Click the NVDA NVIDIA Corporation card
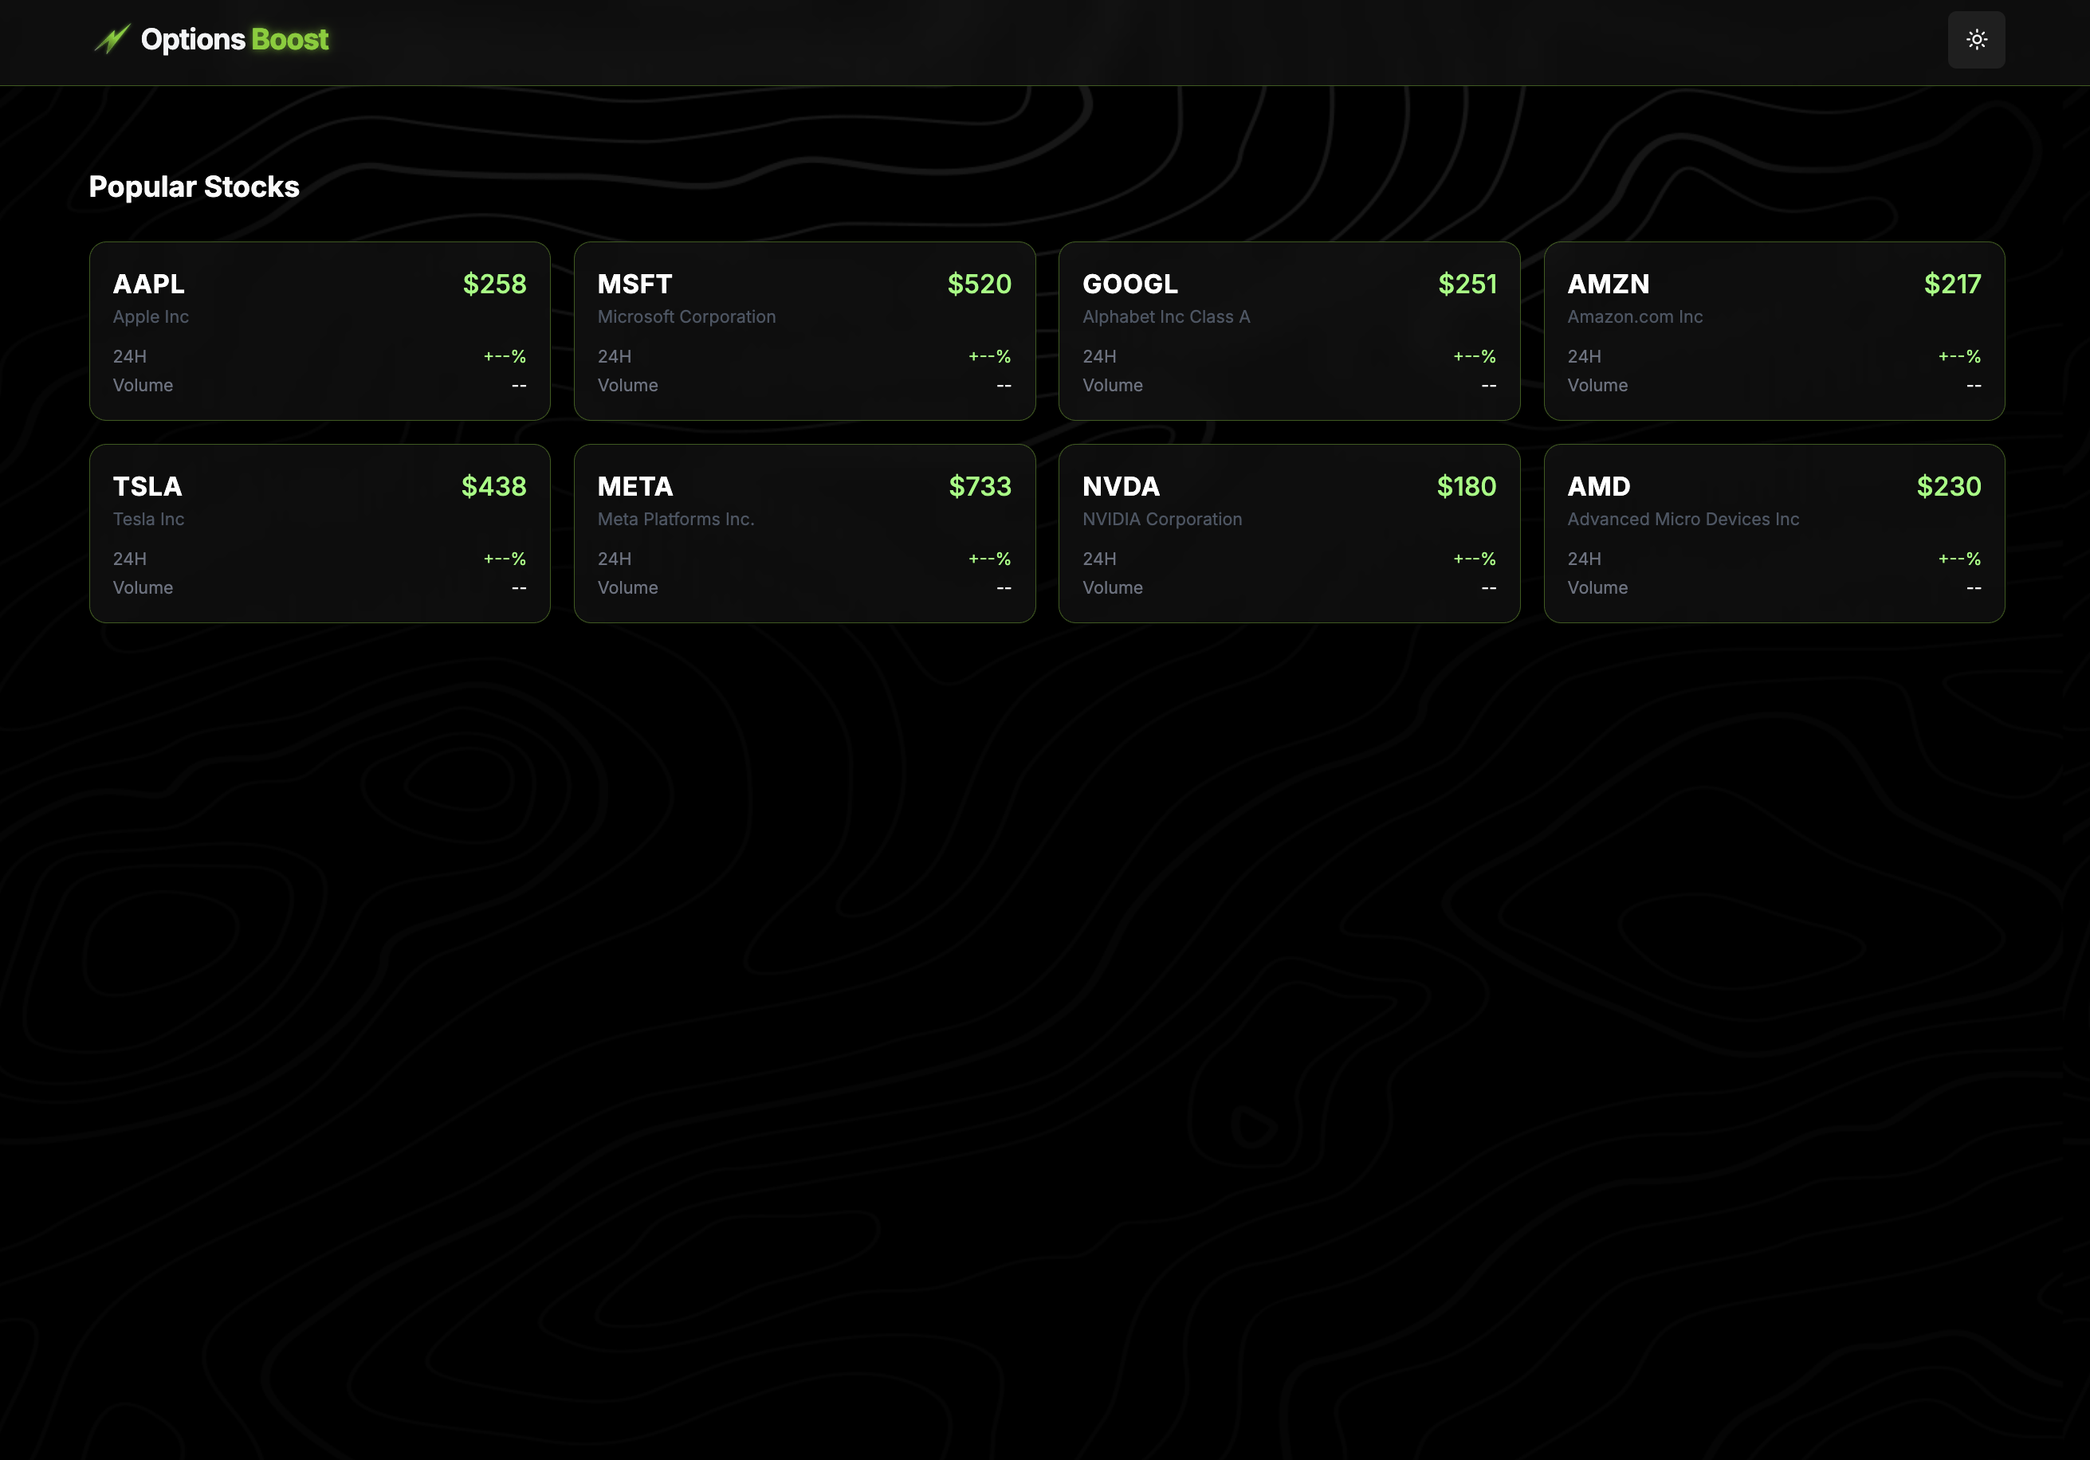 (1290, 533)
